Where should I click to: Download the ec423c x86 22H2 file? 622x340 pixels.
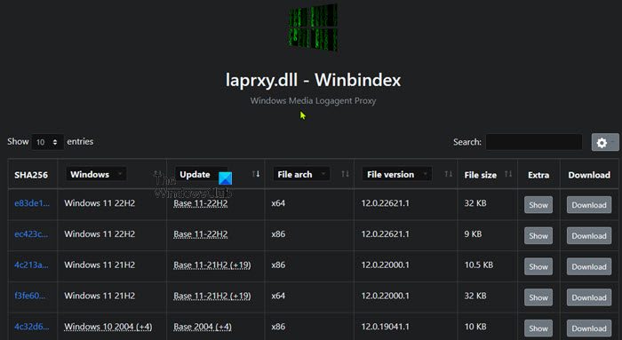(589, 236)
